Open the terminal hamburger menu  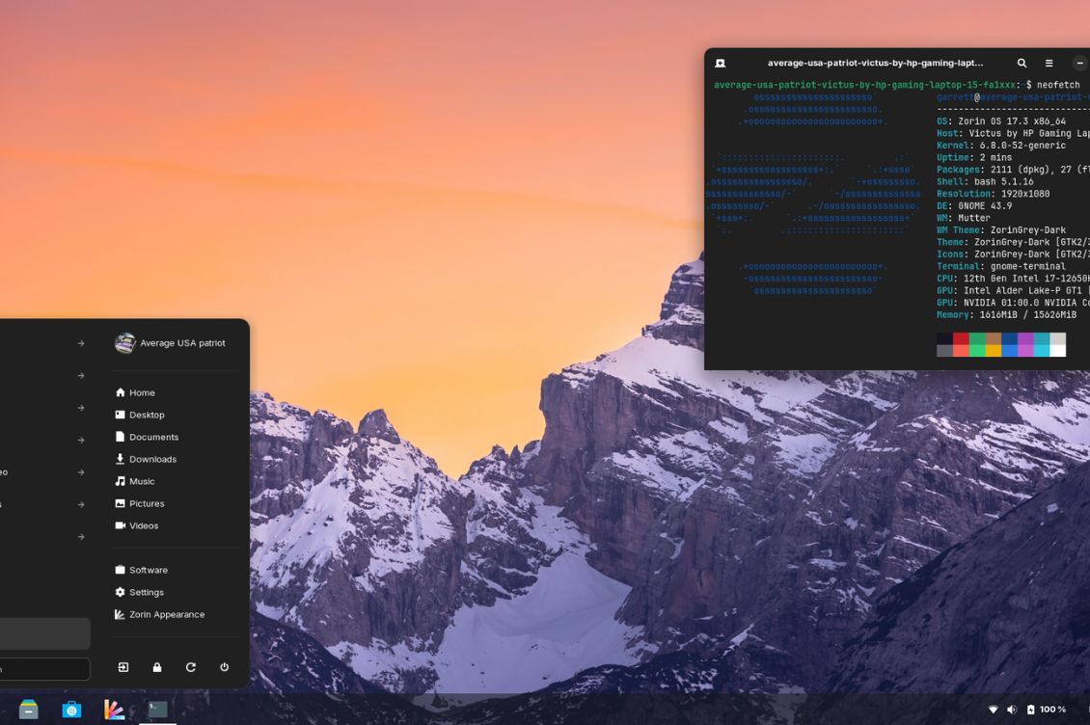pos(1048,63)
